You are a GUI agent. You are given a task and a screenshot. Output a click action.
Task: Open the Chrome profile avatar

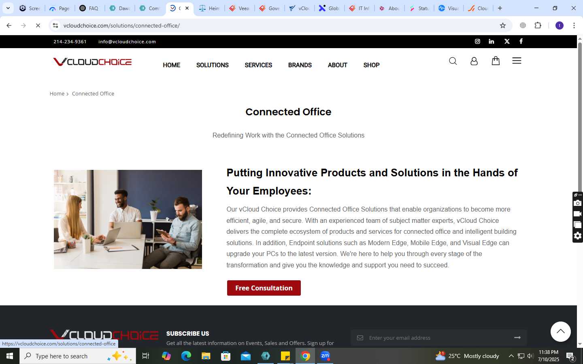pos(560,25)
